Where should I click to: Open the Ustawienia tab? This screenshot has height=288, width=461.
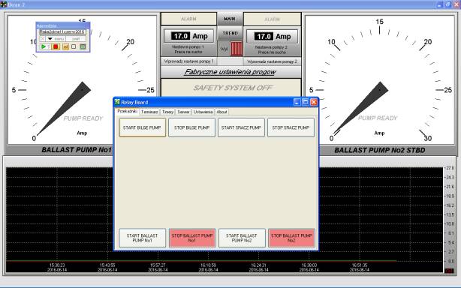pos(203,112)
